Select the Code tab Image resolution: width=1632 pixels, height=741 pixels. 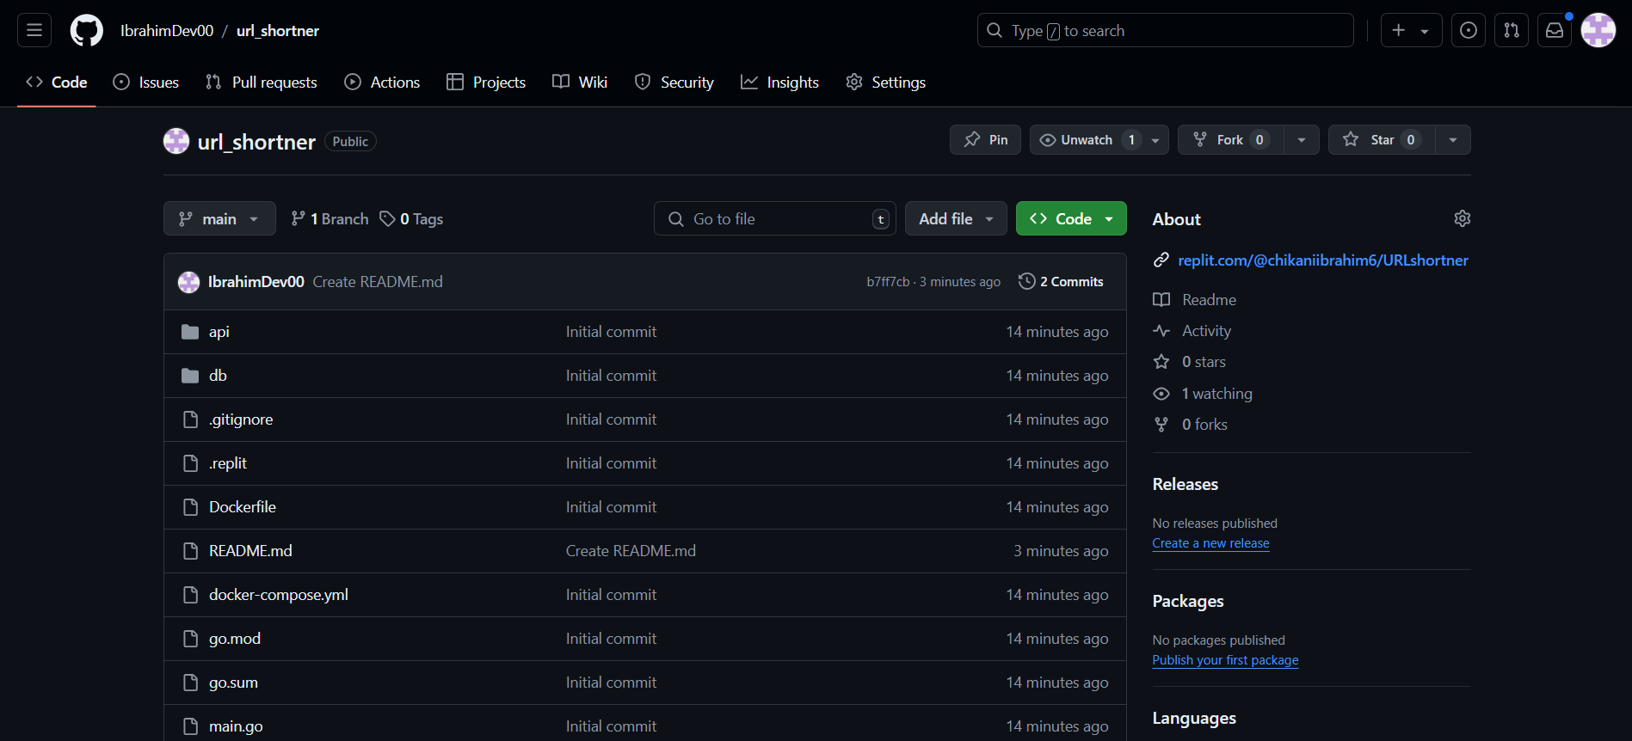[57, 83]
